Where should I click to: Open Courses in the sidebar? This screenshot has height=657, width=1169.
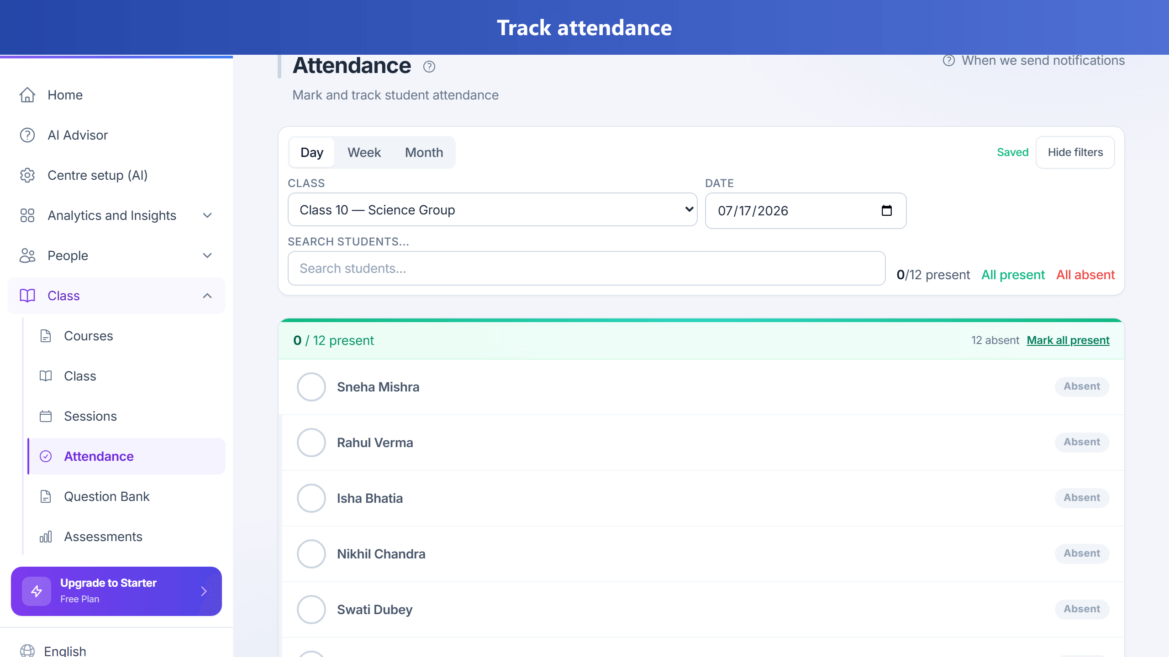tap(126, 336)
